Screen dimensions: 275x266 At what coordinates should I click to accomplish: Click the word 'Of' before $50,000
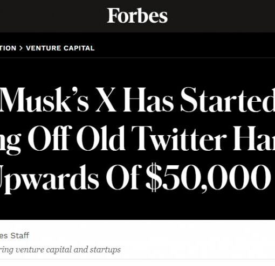pyautogui.click(x=123, y=177)
